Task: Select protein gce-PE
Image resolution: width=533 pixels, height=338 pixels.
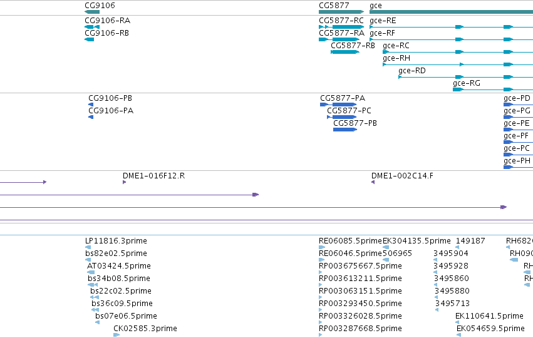Action: point(519,130)
